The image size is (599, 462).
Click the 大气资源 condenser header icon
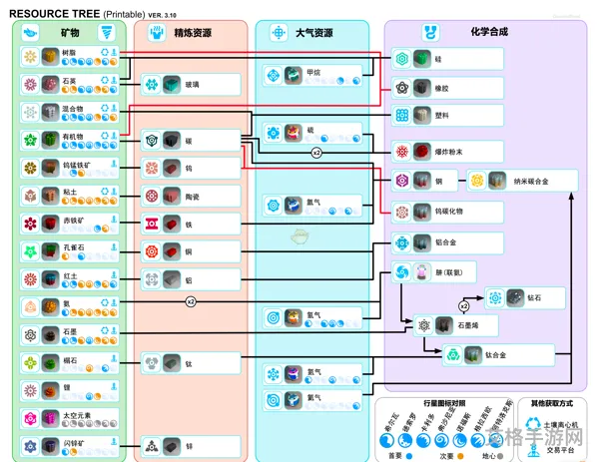pyautogui.click(x=279, y=33)
